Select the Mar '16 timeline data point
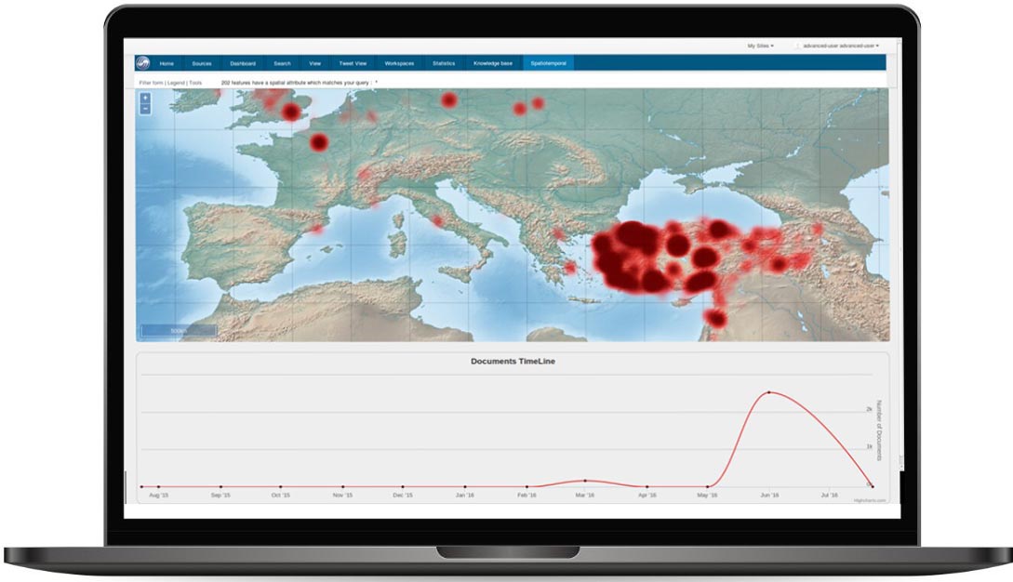 585,481
